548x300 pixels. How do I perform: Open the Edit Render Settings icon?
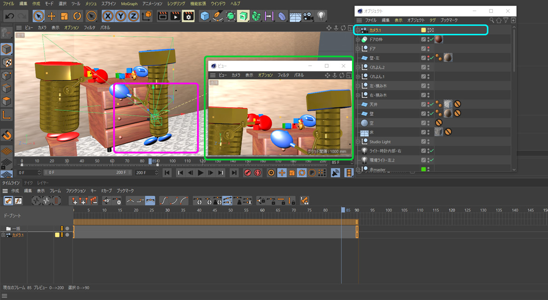[188, 16]
